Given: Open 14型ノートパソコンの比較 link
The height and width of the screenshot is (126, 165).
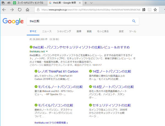Looking at the screenshot, I should pyautogui.click(x=112, y=72).
